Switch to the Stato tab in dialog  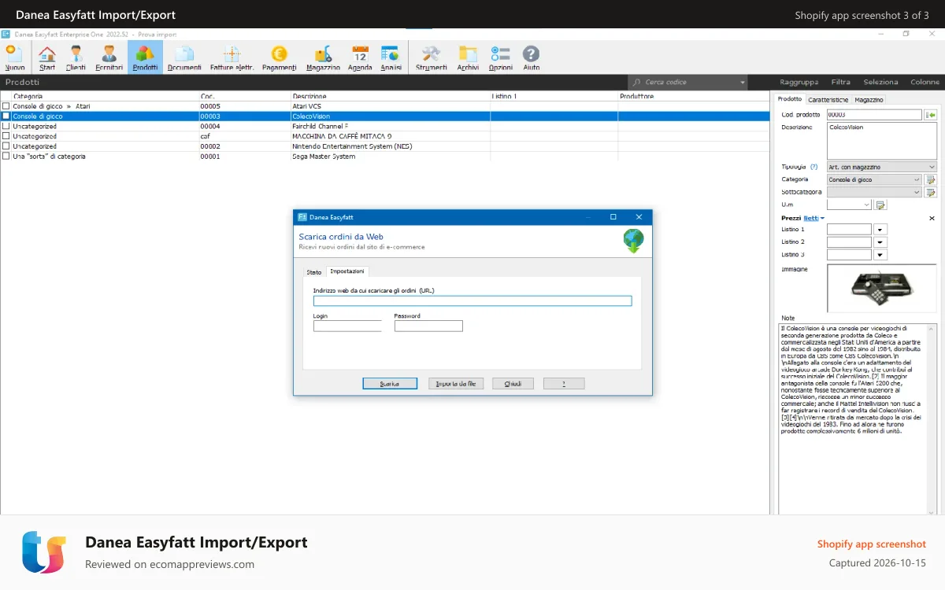tap(314, 272)
